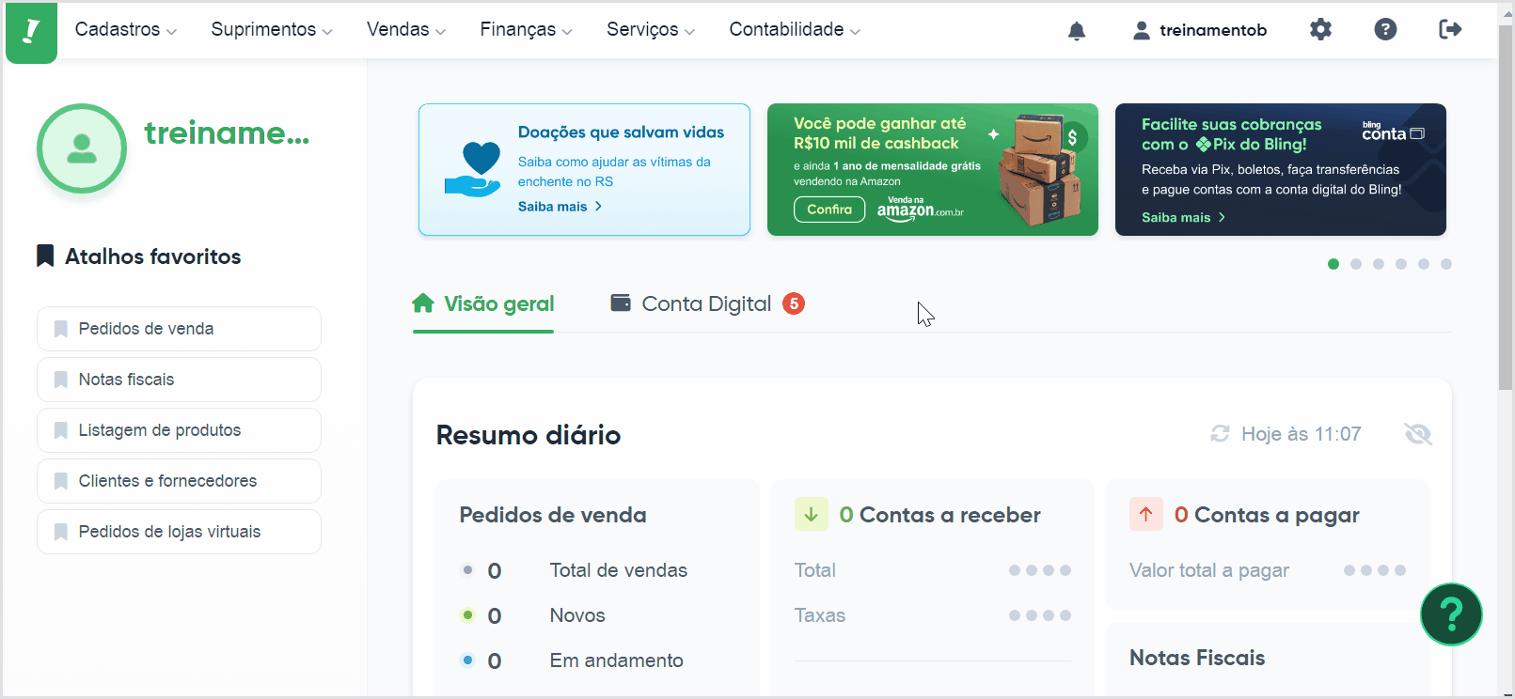Viewport: 1515px width, 699px height.
Task: Select the fifth carousel dot
Action: [x=1424, y=264]
